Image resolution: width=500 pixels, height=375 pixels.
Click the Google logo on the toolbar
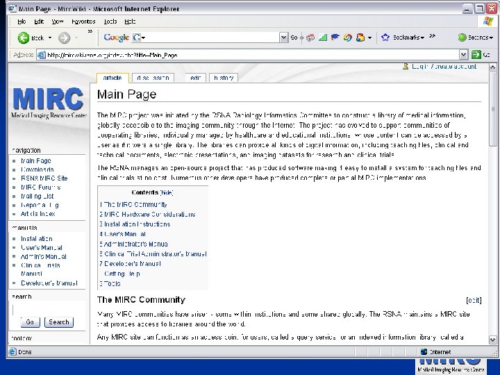116,37
